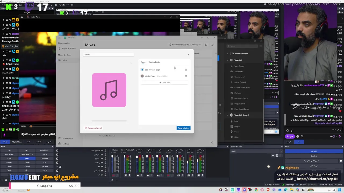The height and width of the screenshot is (193, 344).
Task: Click the Wave Link hamburger menu icon
Action: tap(60, 38)
